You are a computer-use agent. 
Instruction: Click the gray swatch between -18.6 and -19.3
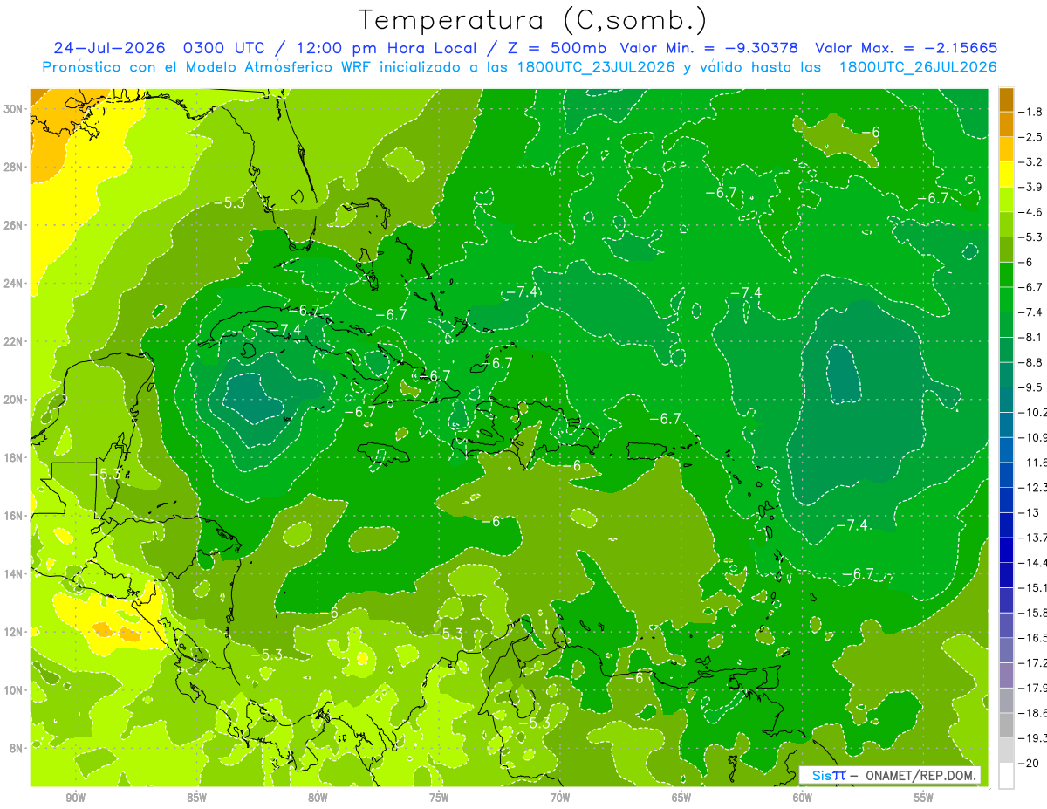(1006, 724)
